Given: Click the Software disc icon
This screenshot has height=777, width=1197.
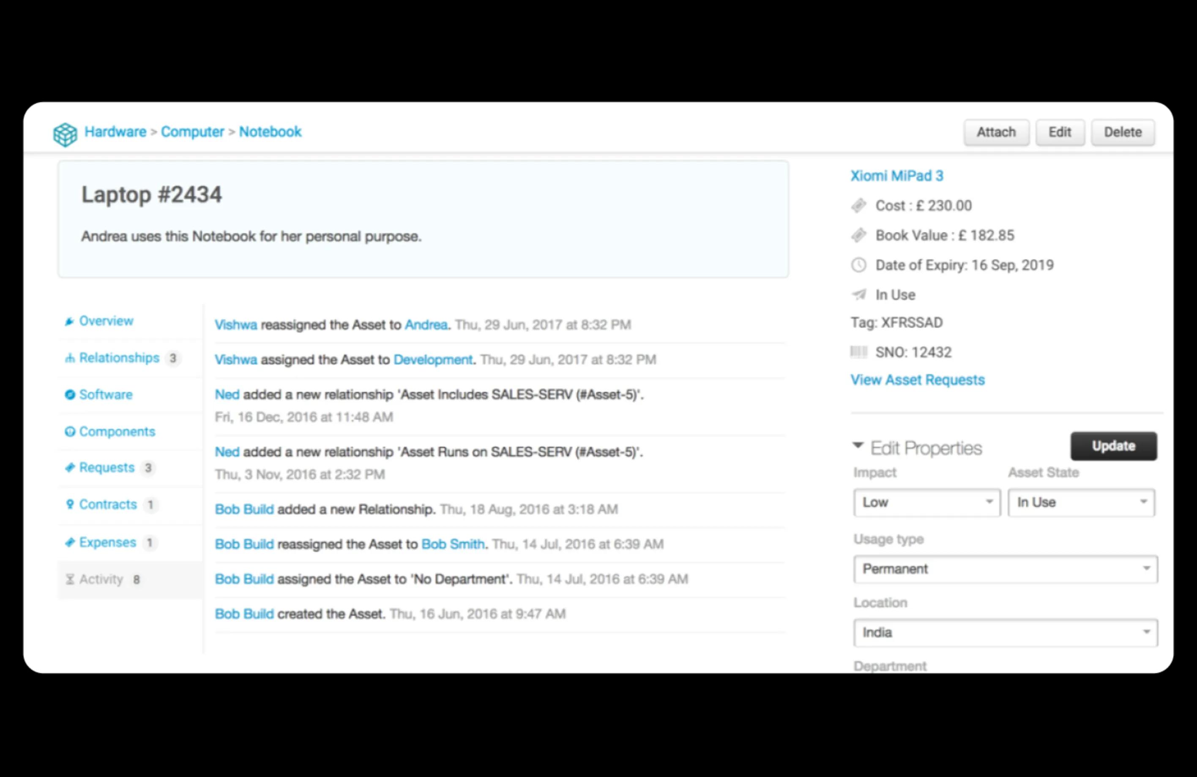Looking at the screenshot, I should coord(70,394).
